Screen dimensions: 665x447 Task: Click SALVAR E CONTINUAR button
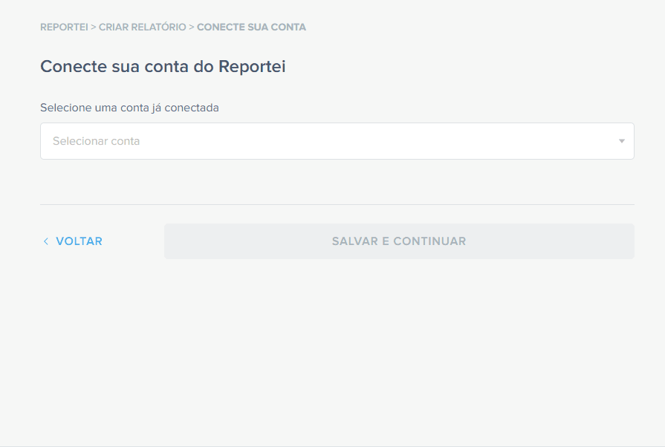(399, 241)
